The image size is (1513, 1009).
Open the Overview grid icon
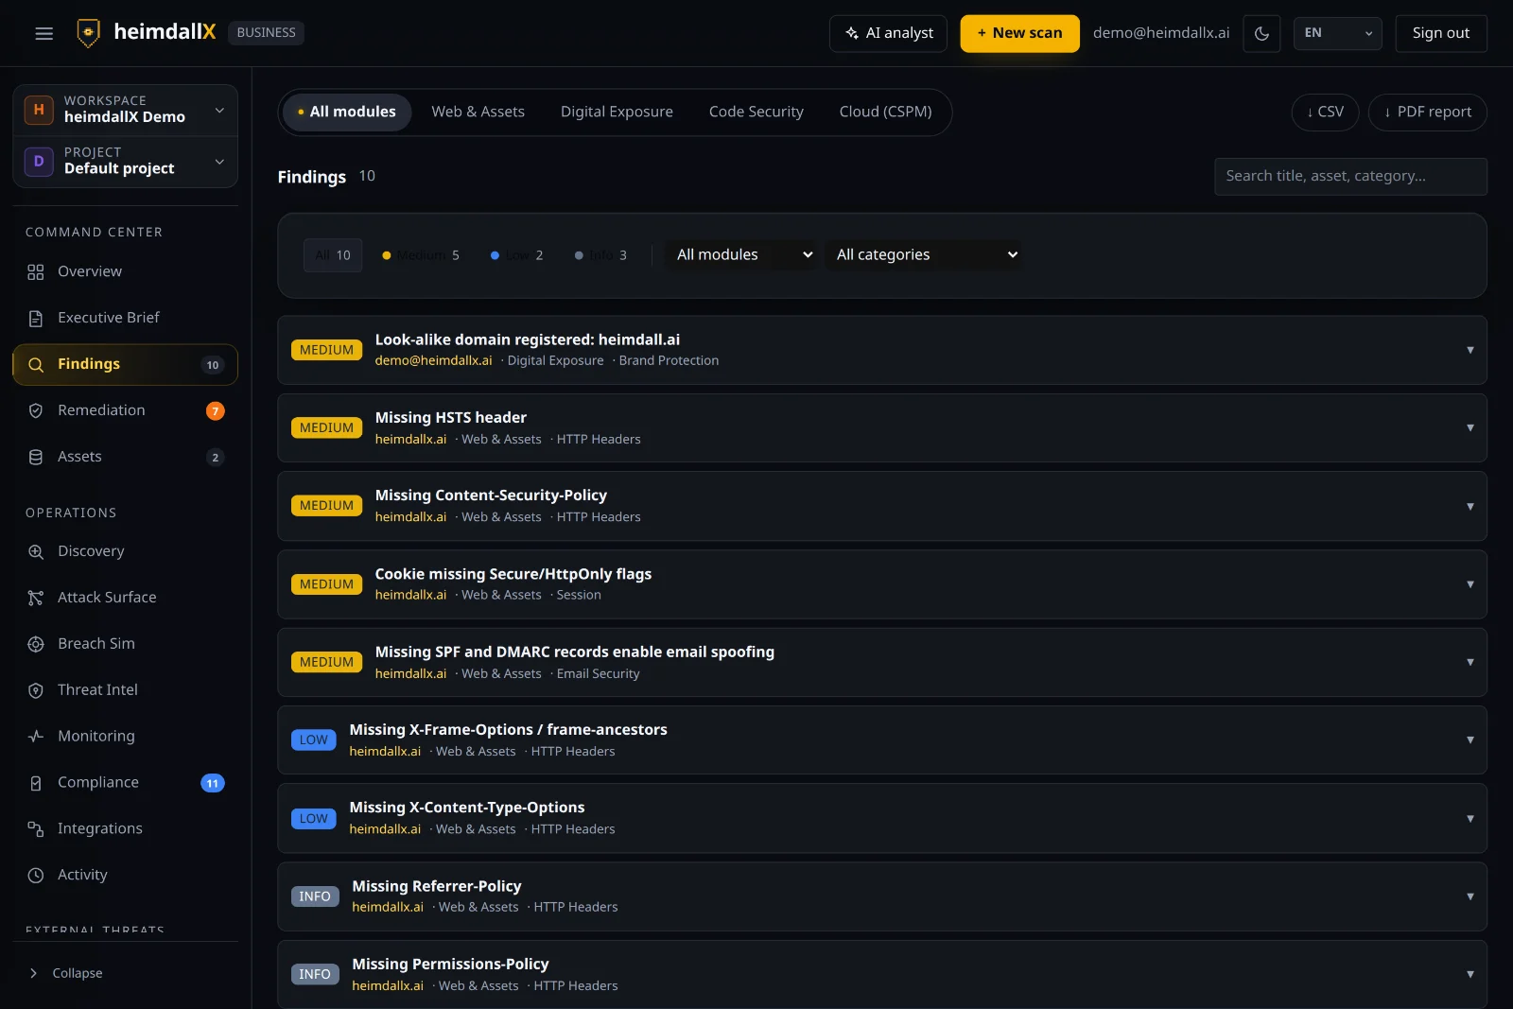point(36,272)
